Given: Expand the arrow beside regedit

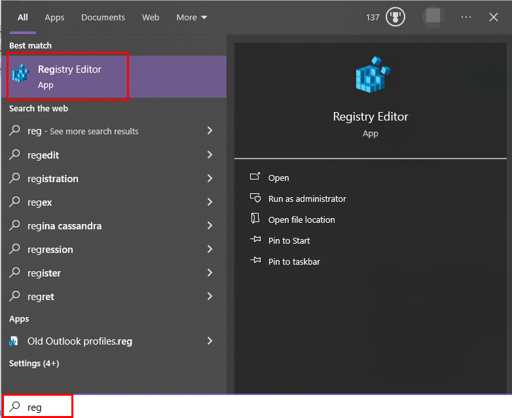Looking at the screenshot, I should click(210, 155).
